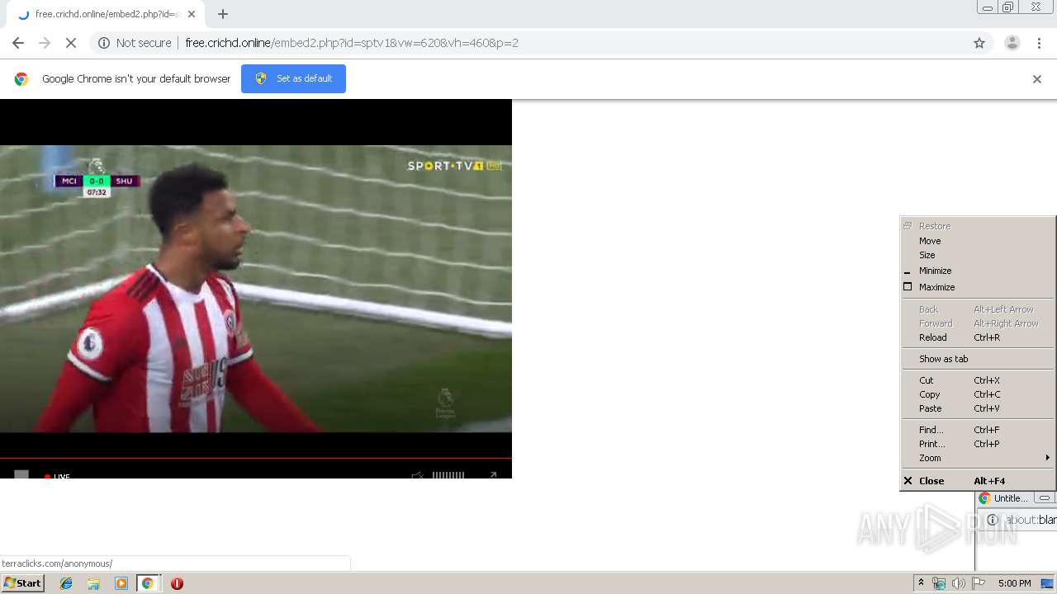This screenshot has width=1057, height=594.
Task: Open the Not secure site information icon
Action: pyautogui.click(x=104, y=43)
